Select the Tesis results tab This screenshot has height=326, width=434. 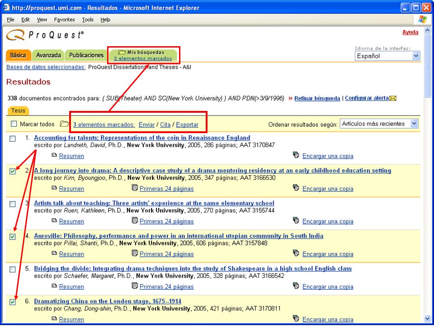(x=18, y=110)
